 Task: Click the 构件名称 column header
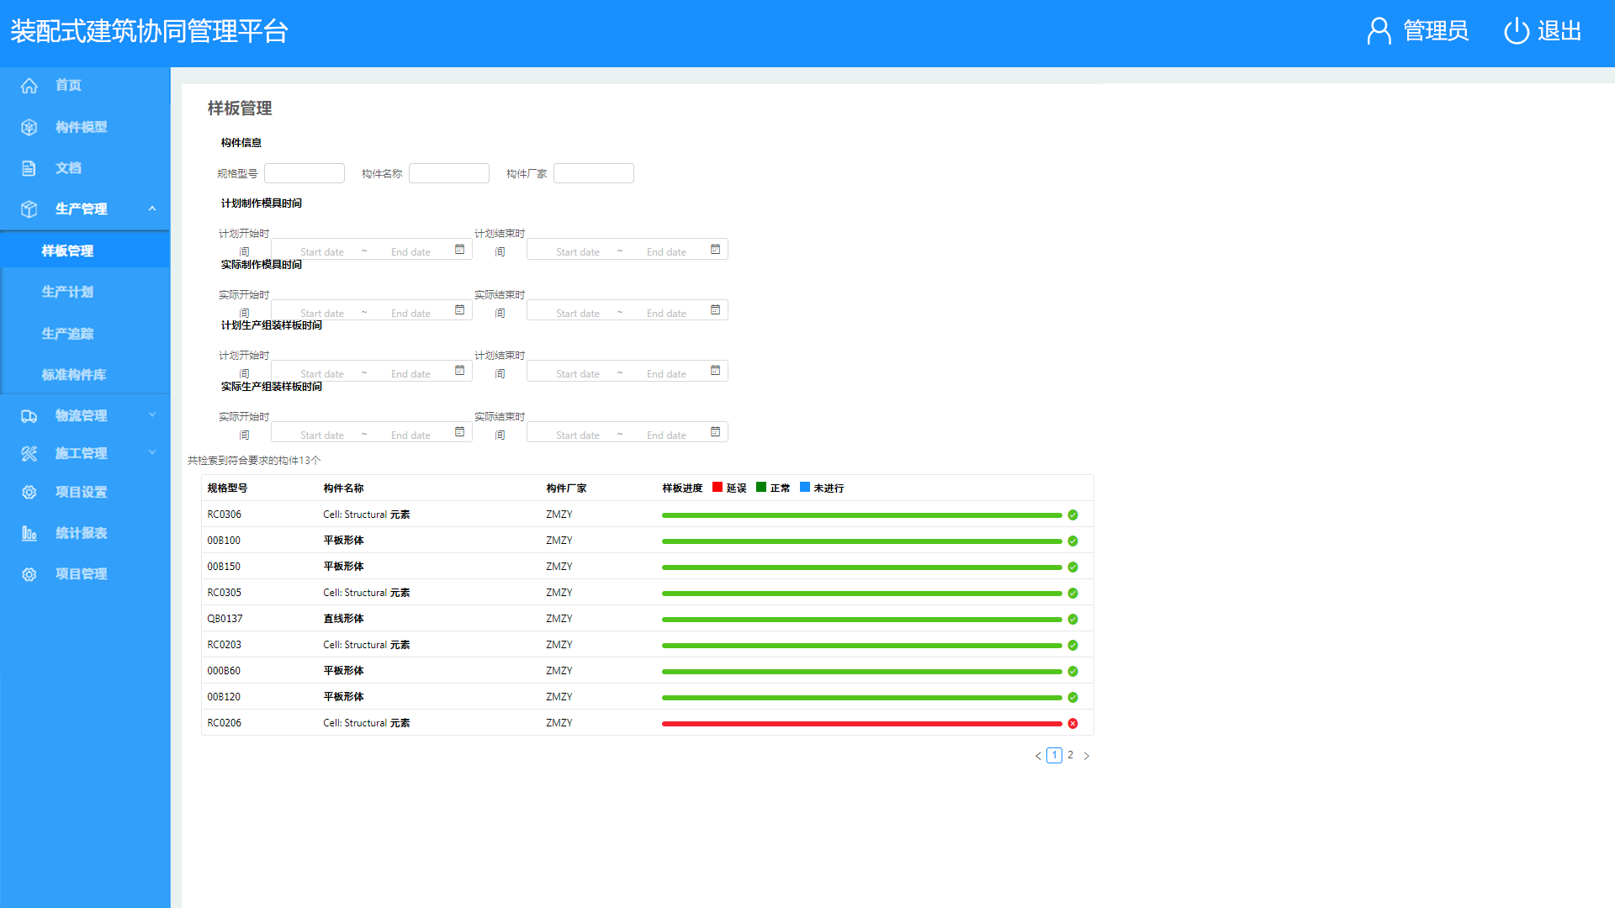[343, 488]
